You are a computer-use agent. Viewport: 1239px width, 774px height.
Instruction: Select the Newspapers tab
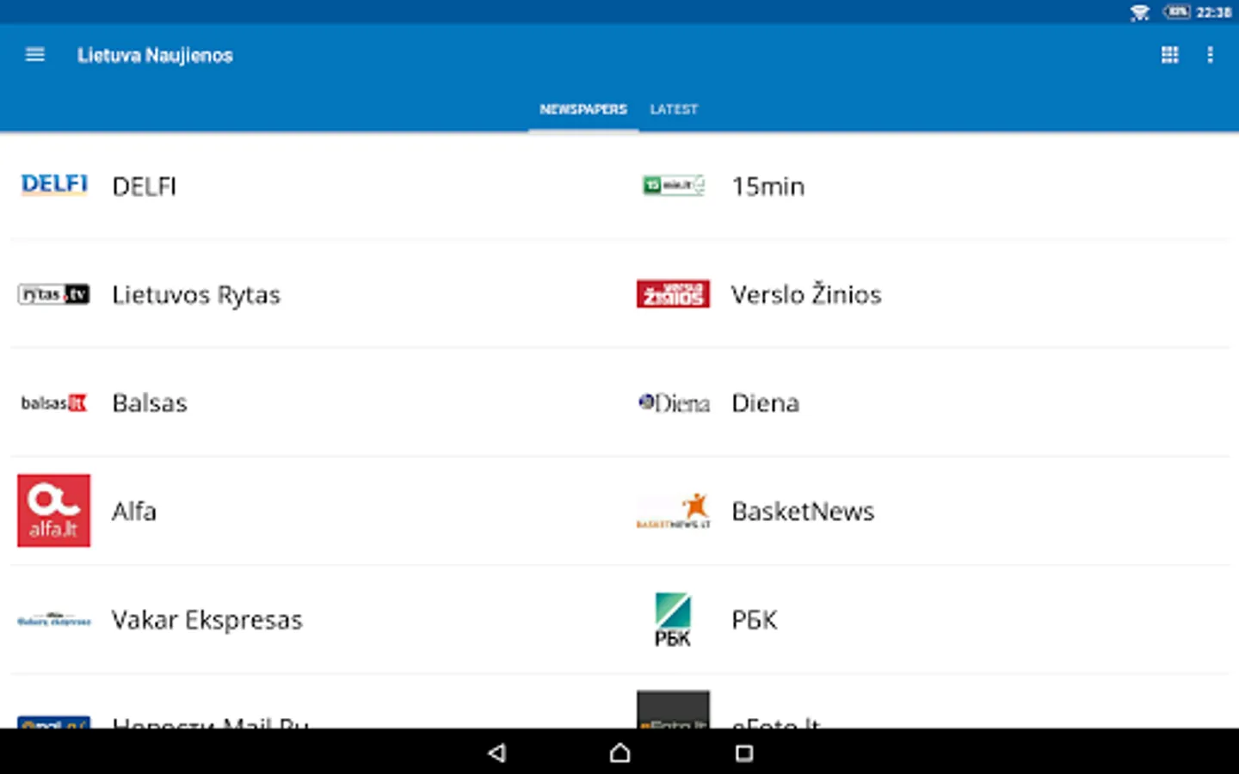click(583, 109)
